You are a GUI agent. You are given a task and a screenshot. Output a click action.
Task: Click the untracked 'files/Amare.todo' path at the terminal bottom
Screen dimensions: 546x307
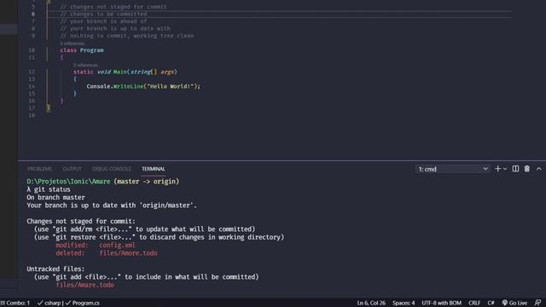[x=85, y=285]
